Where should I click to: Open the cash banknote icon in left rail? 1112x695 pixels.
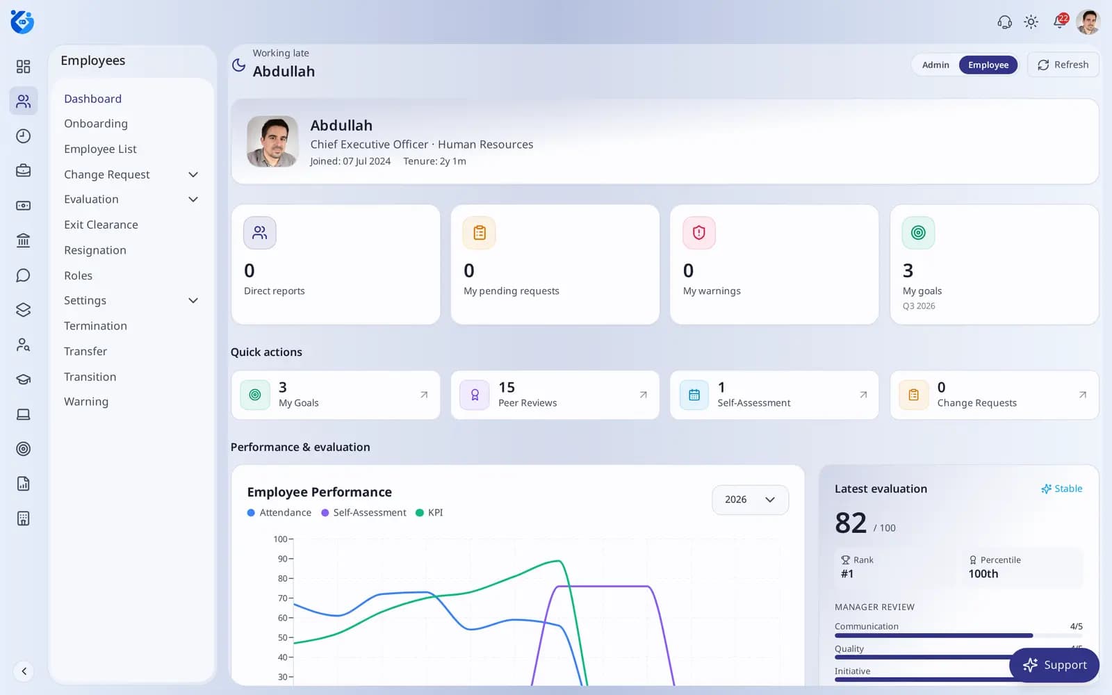[23, 205]
